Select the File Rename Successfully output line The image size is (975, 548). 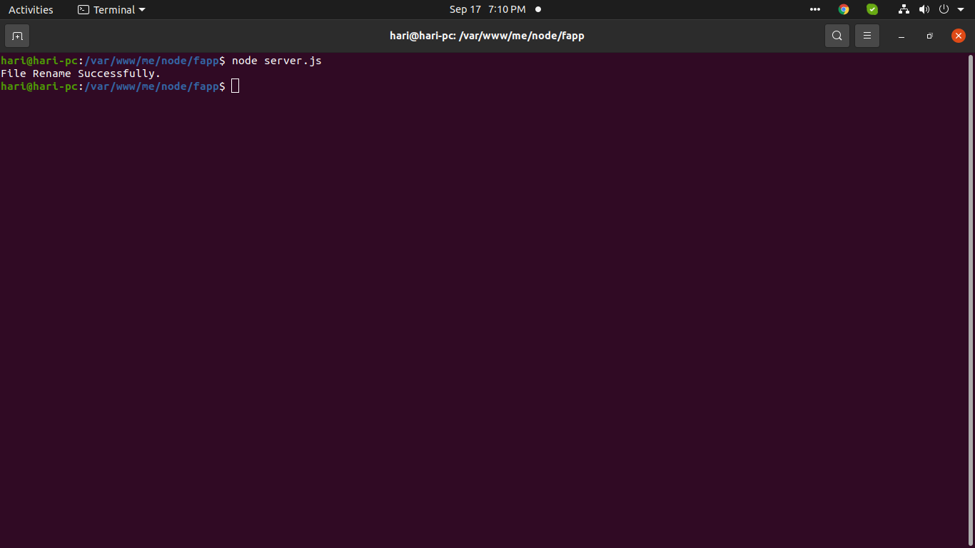point(80,73)
